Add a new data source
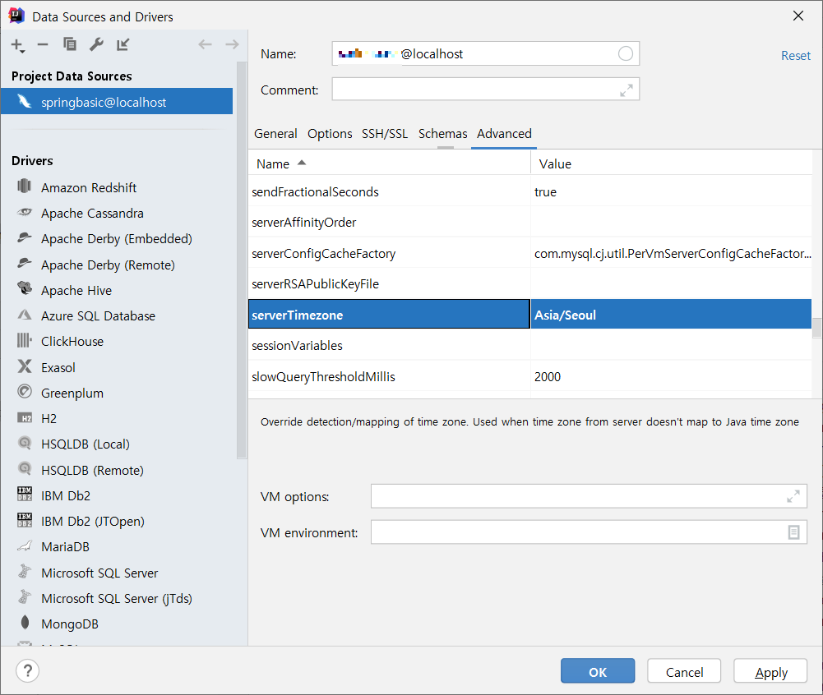This screenshot has height=695, width=823. click(17, 45)
